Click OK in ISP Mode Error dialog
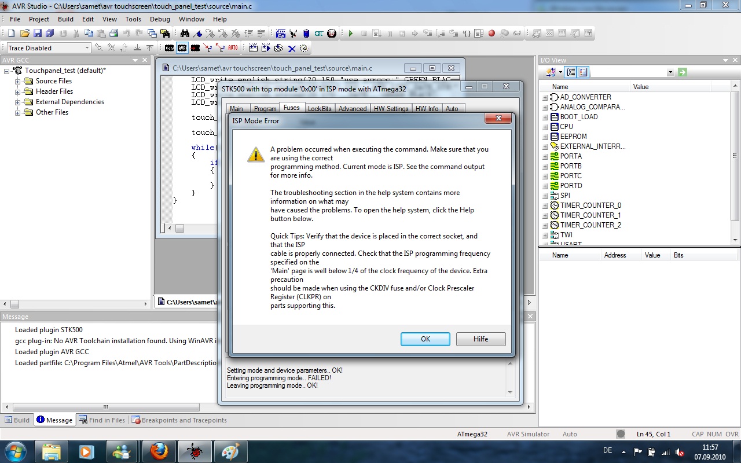The image size is (741, 463). tap(425, 339)
